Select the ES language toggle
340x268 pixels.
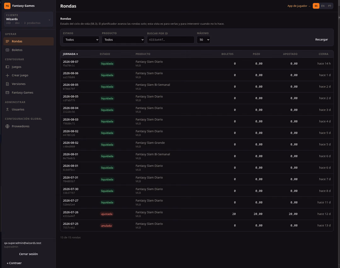click(x=316, y=6)
